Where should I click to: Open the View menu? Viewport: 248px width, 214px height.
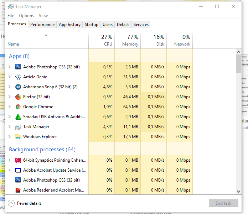43,16
